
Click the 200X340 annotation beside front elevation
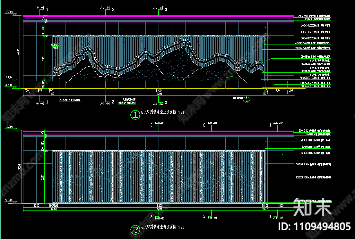303,15
